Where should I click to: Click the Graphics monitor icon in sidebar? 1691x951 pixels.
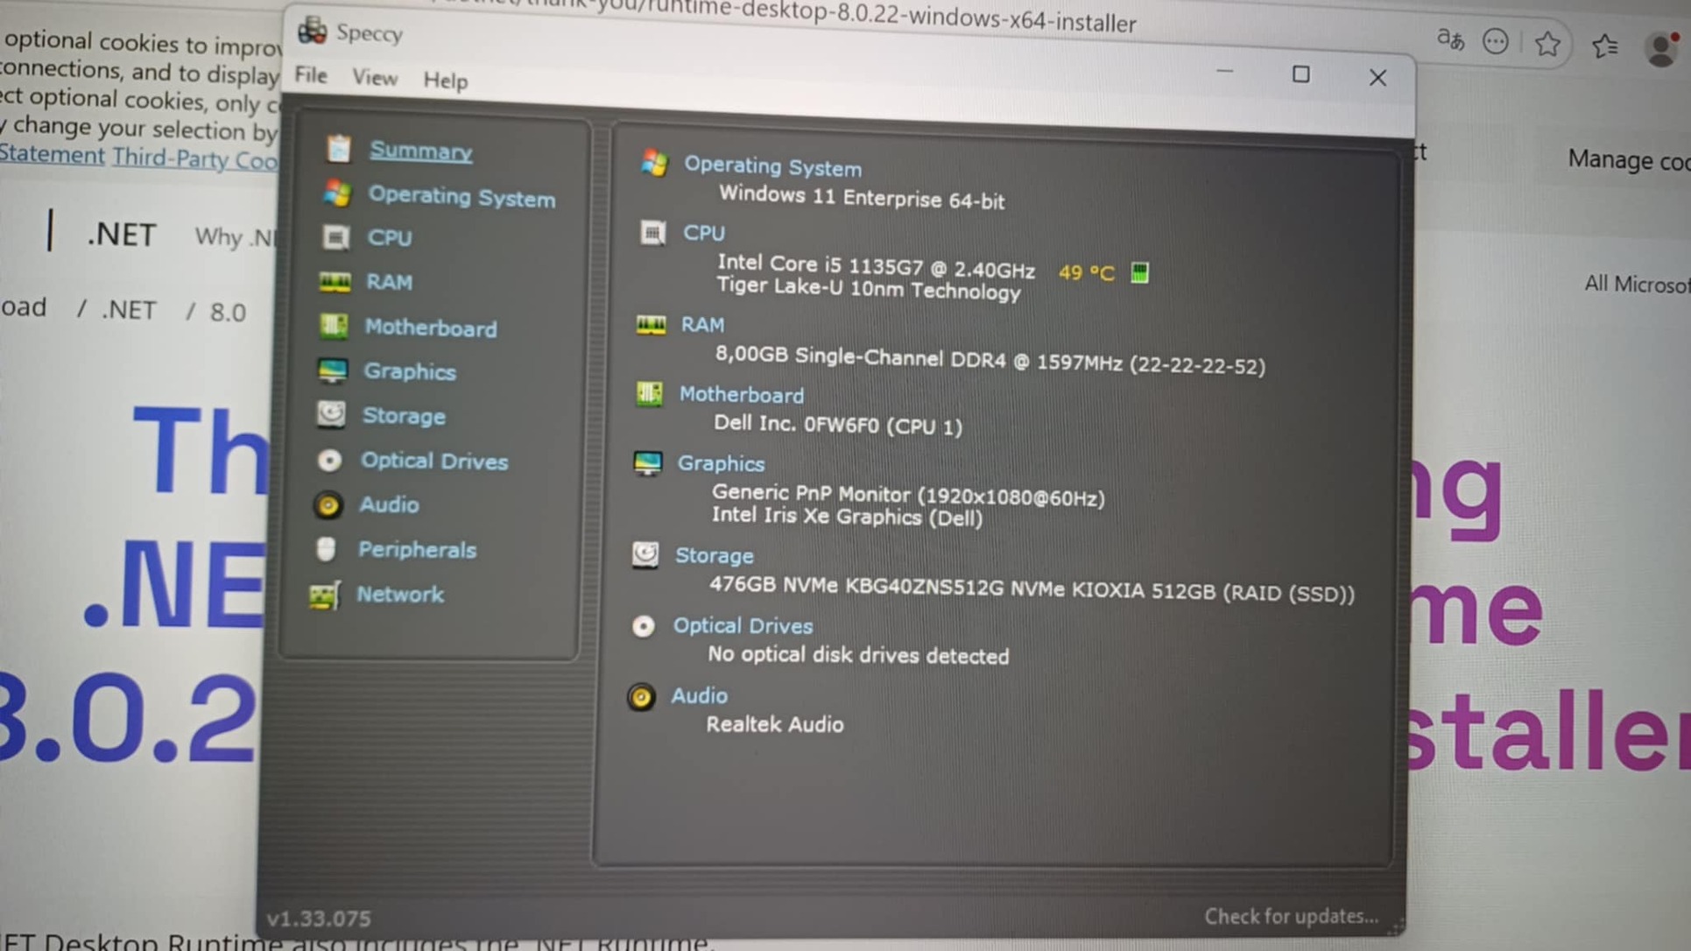pyautogui.click(x=333, y=371)
